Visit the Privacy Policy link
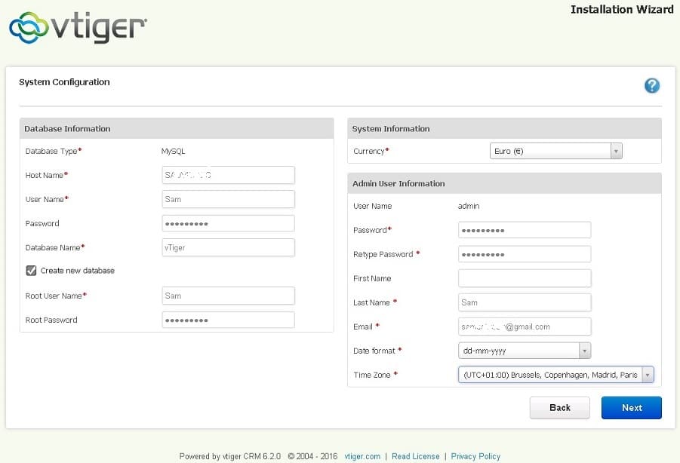This screenshot has width=680, height=463. point(475,456)
